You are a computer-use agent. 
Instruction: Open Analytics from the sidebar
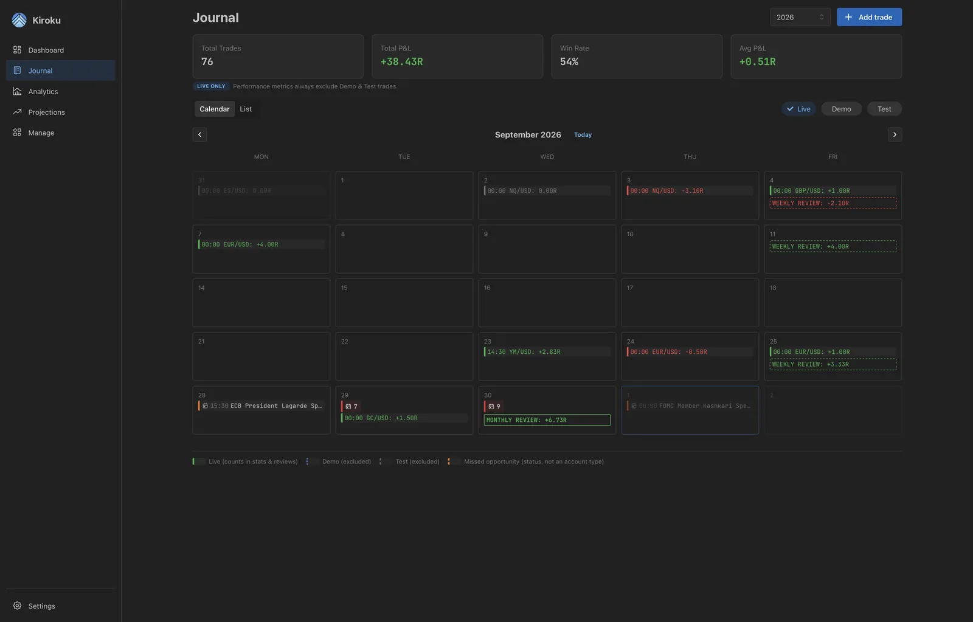click(60, 91)
